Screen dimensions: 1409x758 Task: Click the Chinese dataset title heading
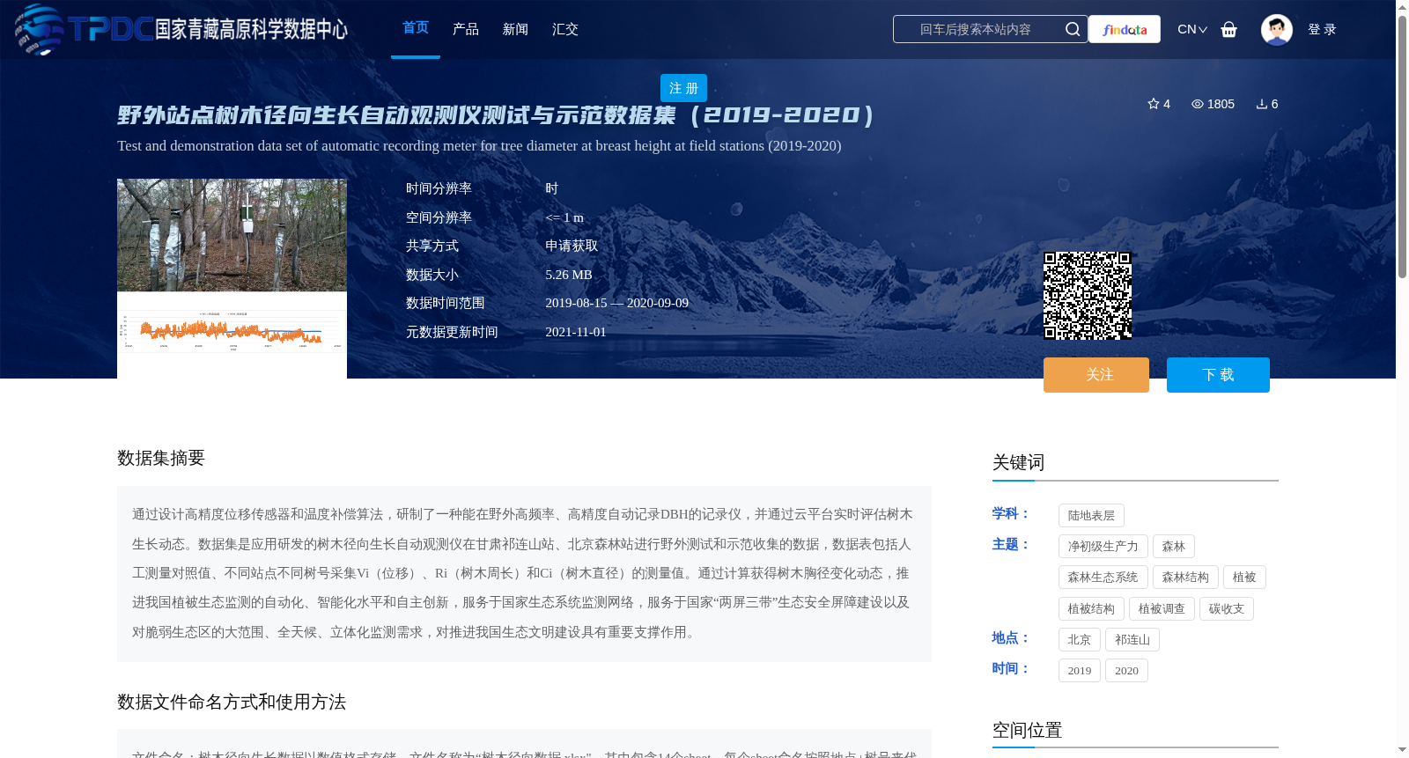pyautogui.click(x=496, y=115)
